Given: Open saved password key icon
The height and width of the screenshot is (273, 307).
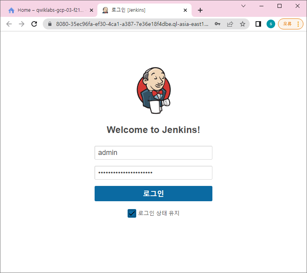Looking at the screenshot, I should click(217, 24).
